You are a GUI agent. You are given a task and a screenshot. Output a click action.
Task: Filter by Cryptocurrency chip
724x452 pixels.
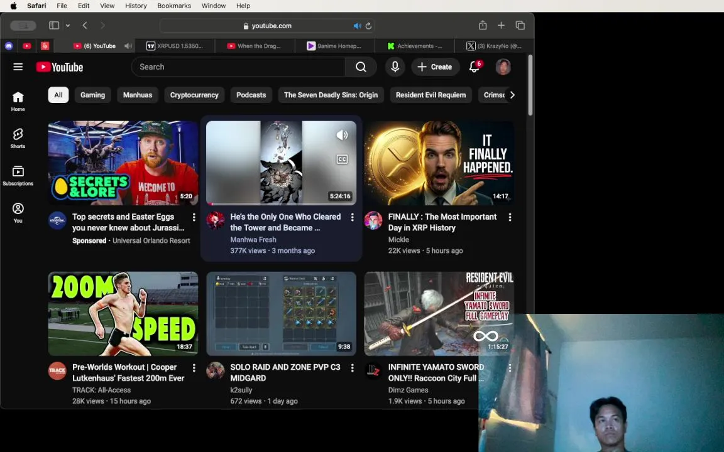194,95
